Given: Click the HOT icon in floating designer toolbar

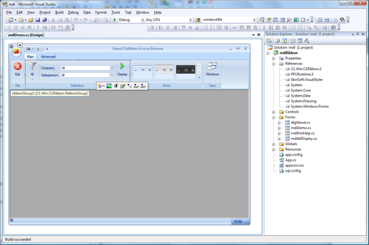Looking at the screenshot, I should (x=143, y=86).
